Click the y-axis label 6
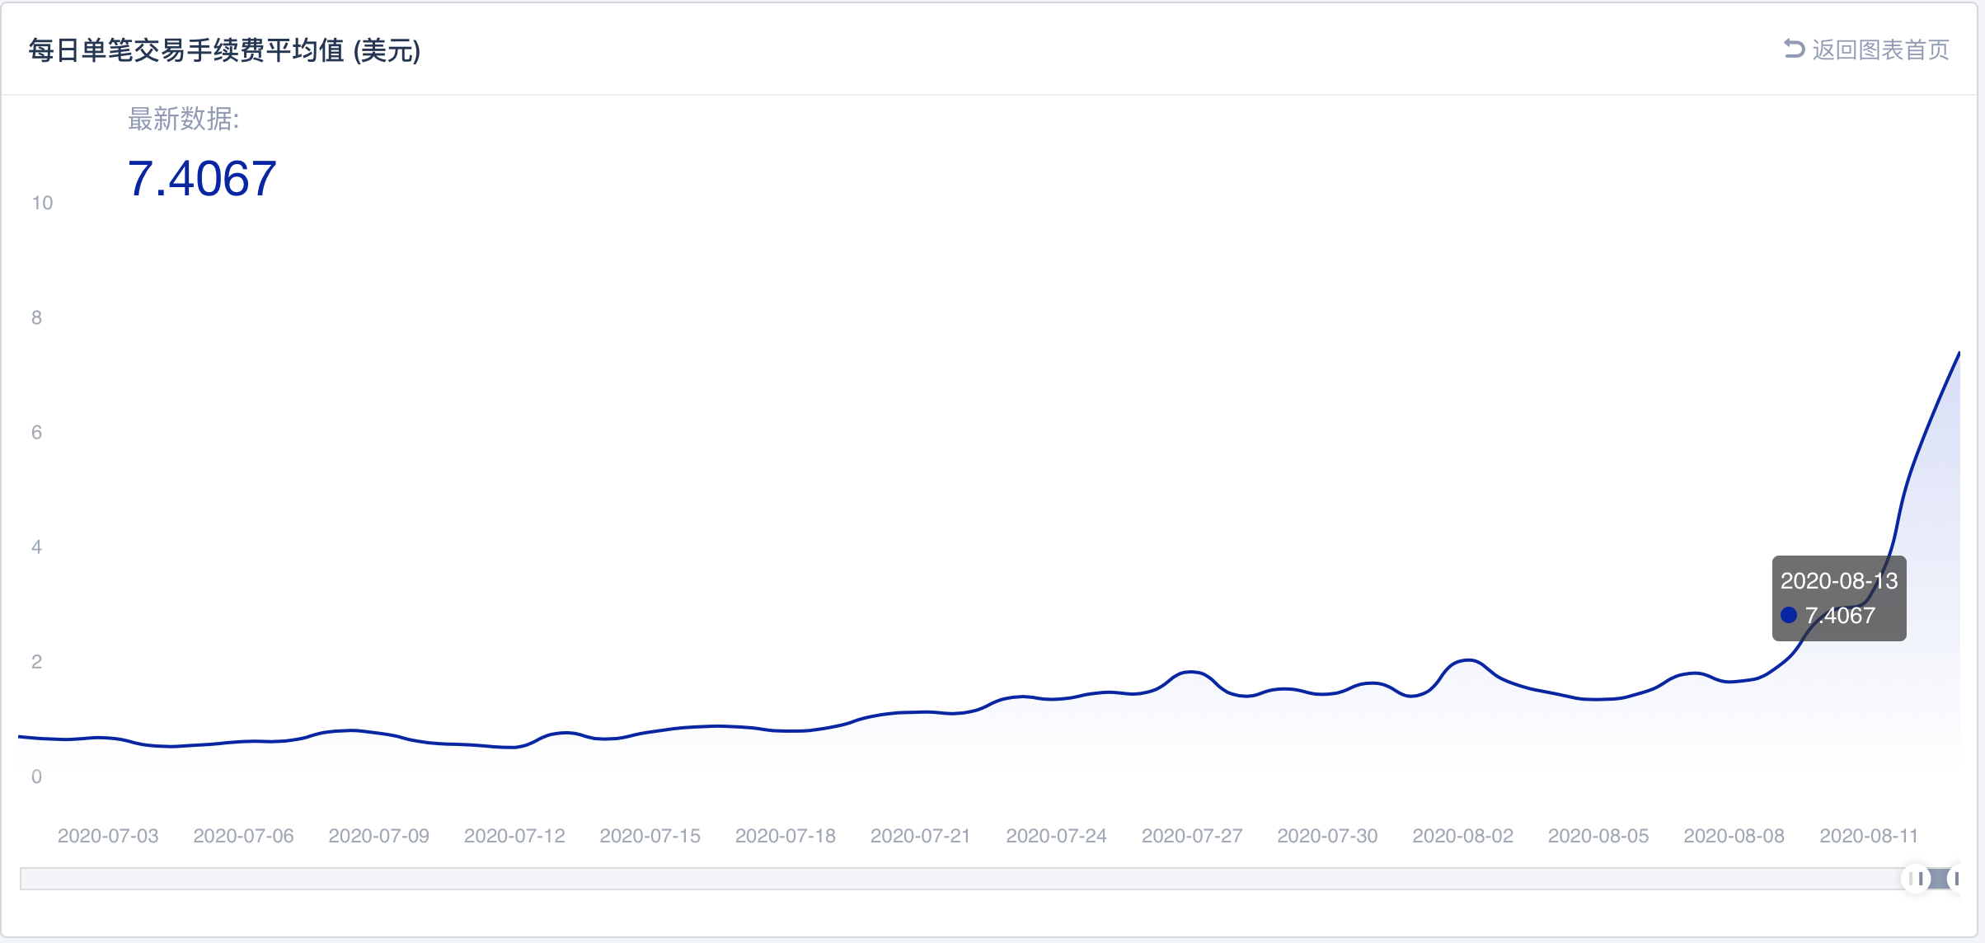The height and width of the screenshot is (943, 1985). [x=36, y=432]
